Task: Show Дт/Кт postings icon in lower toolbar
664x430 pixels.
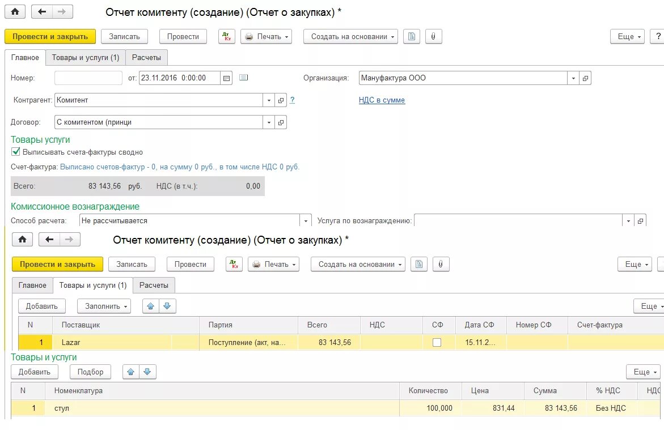Action: tap(234, 264)
